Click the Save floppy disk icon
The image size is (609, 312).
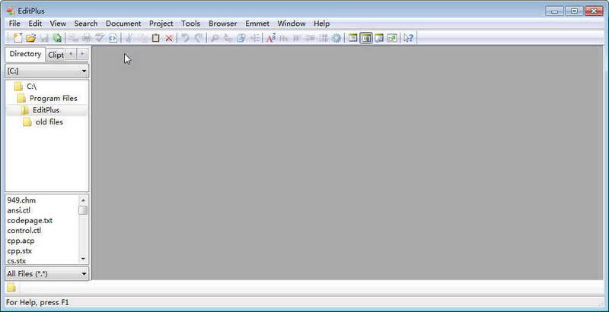click(x=44, y=38)
